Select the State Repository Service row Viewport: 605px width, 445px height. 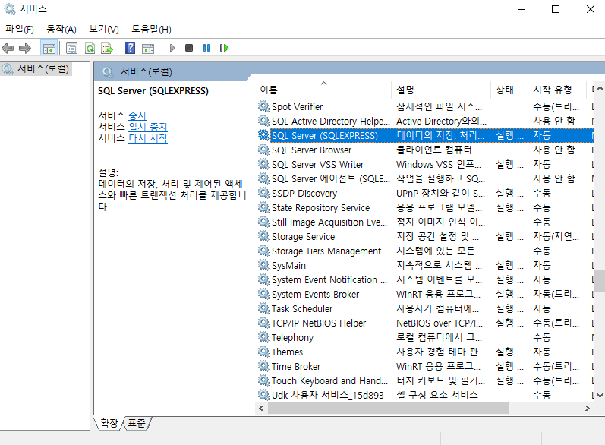pos(425,207)
